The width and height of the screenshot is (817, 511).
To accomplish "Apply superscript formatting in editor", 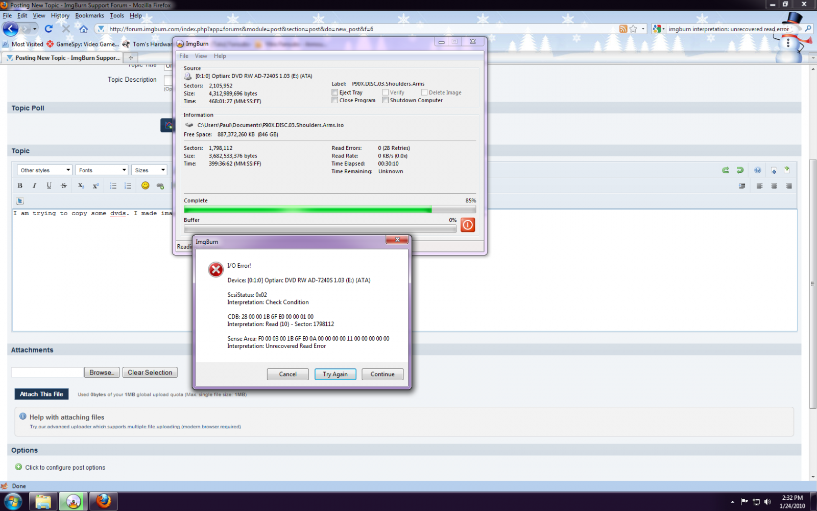I will [x=95, y=185].
